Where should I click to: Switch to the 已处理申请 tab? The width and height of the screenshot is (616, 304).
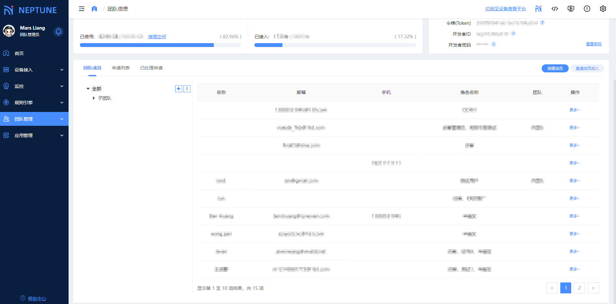pyautogui.click(x=151, y=68)
